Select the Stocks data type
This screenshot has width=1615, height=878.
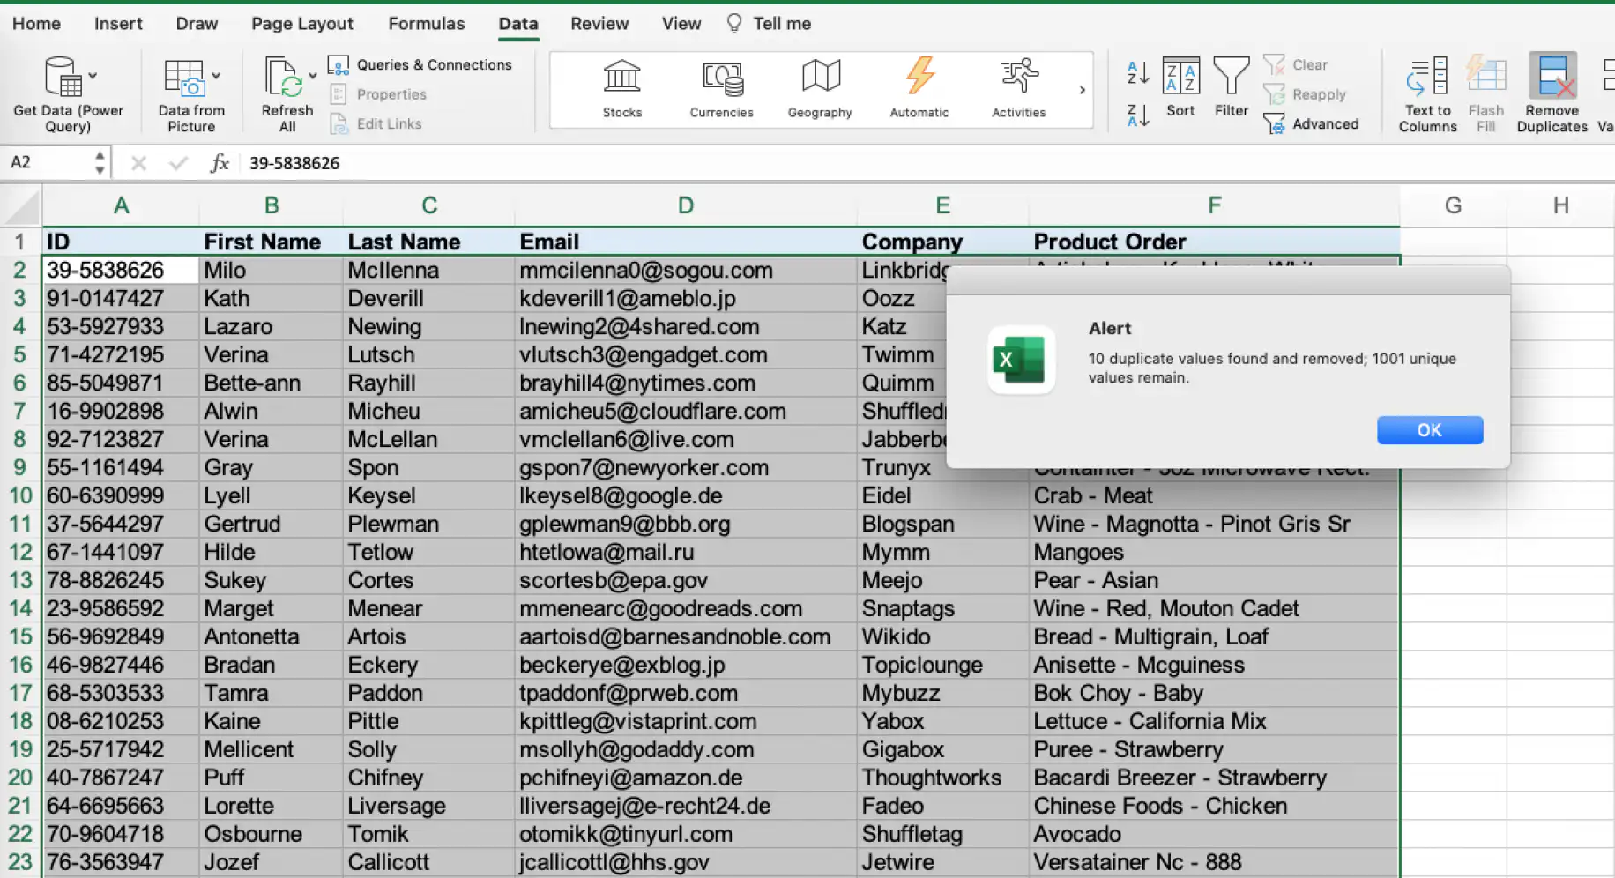621,89
